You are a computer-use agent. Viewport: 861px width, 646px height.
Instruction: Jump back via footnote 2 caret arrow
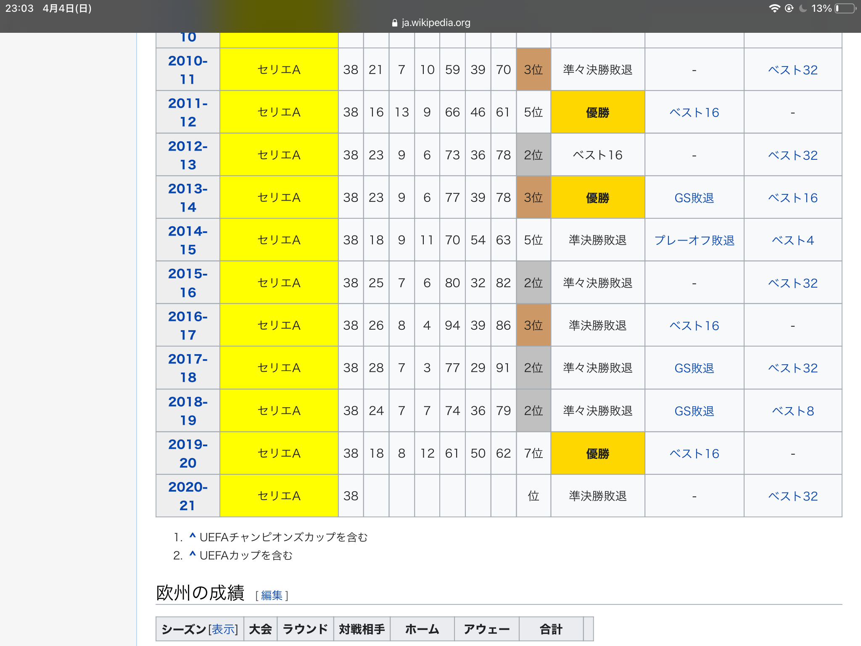pos(193,555)
